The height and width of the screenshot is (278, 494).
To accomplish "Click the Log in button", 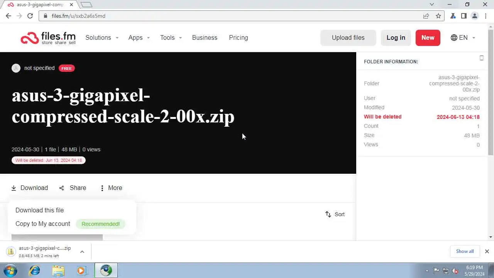I will [x=396, y=37].
